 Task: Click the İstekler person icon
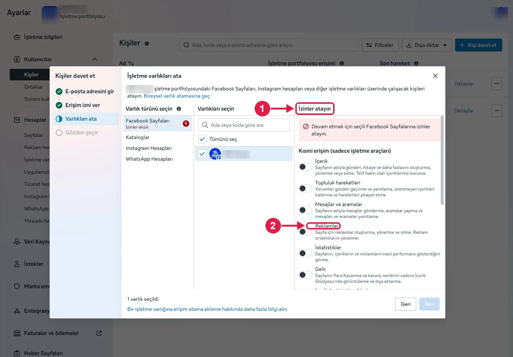[x=17, y=264]
